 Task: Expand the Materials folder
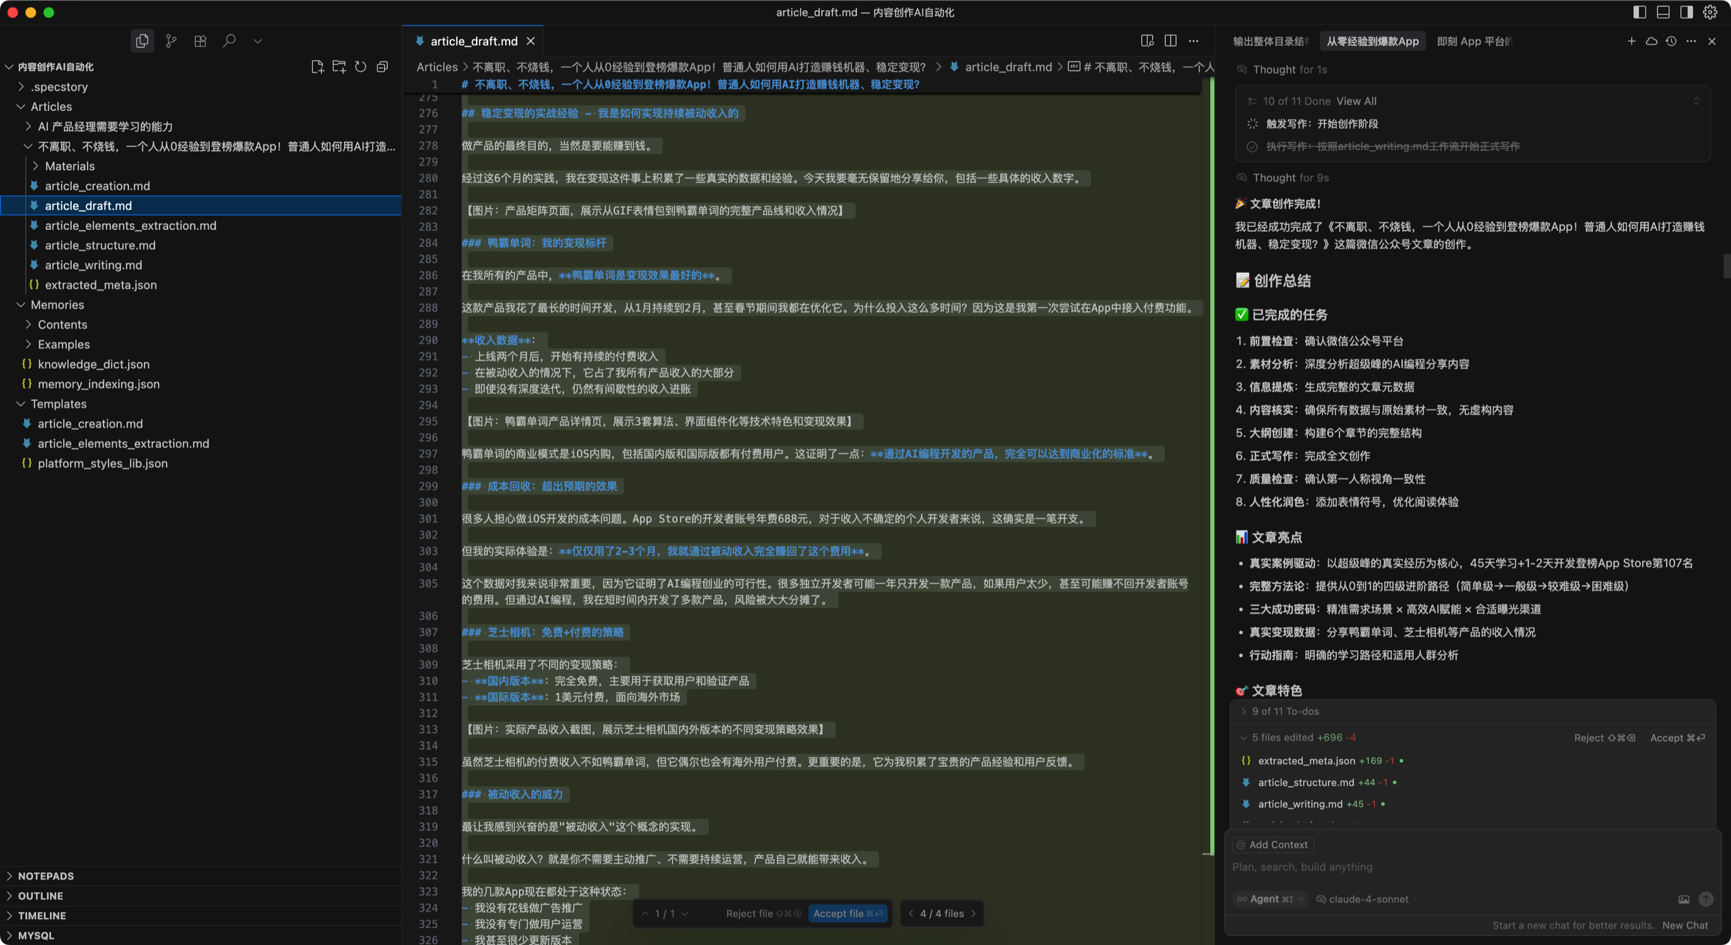[x=70, y=166]
